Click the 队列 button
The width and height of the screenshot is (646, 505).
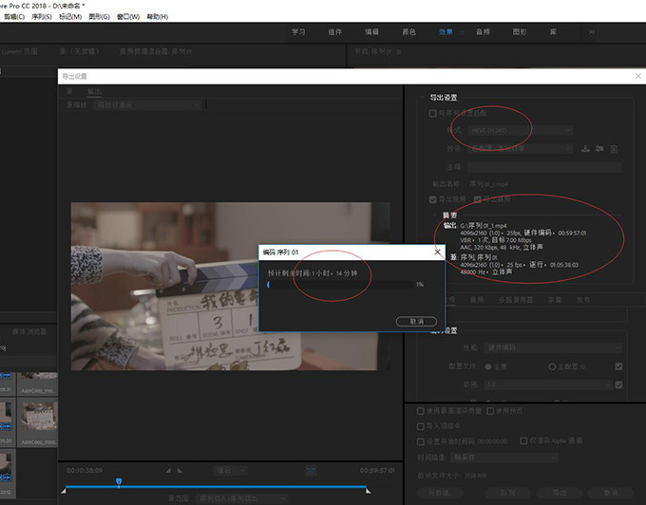point(507,493)
